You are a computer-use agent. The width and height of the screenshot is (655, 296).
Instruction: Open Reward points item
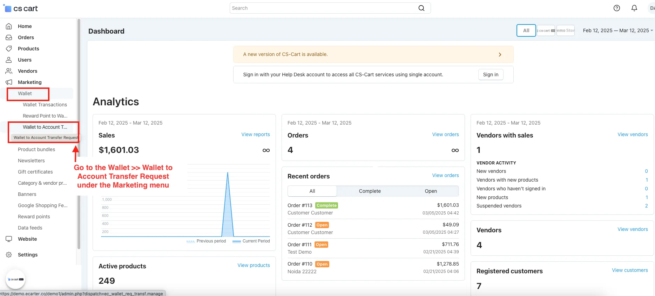click(34, 217)
